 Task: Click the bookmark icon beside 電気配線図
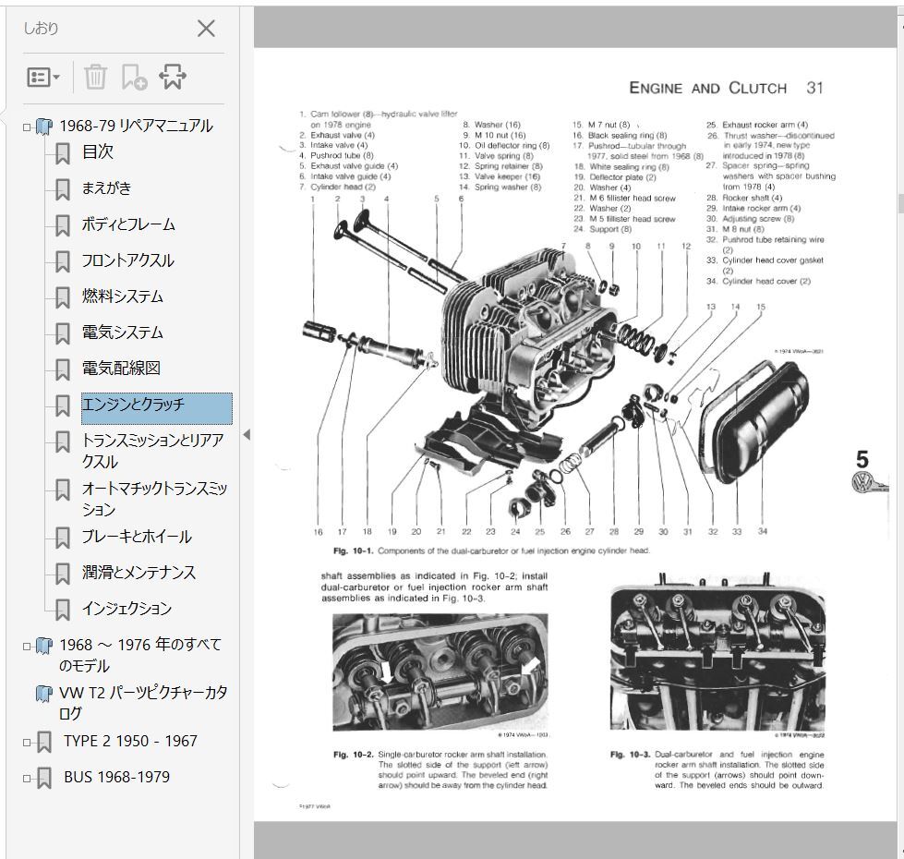click(63, 370)
